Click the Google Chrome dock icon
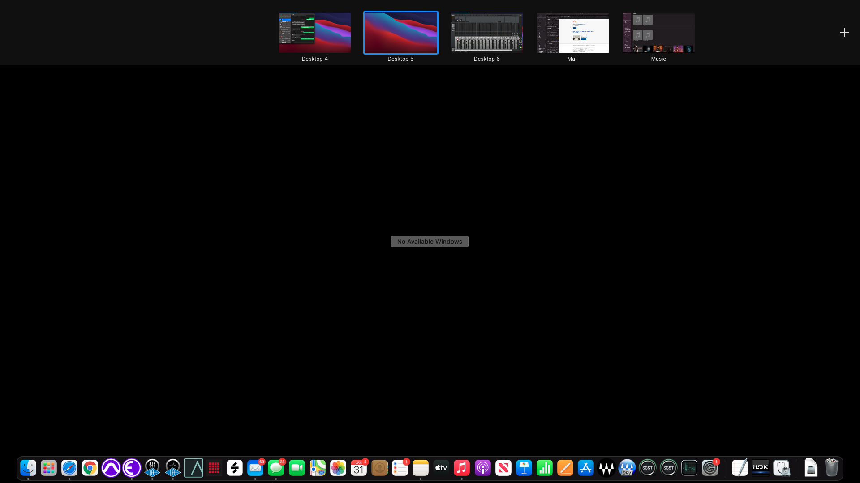The width and height of the screenshot is (860, 483). tap(90, 468)
